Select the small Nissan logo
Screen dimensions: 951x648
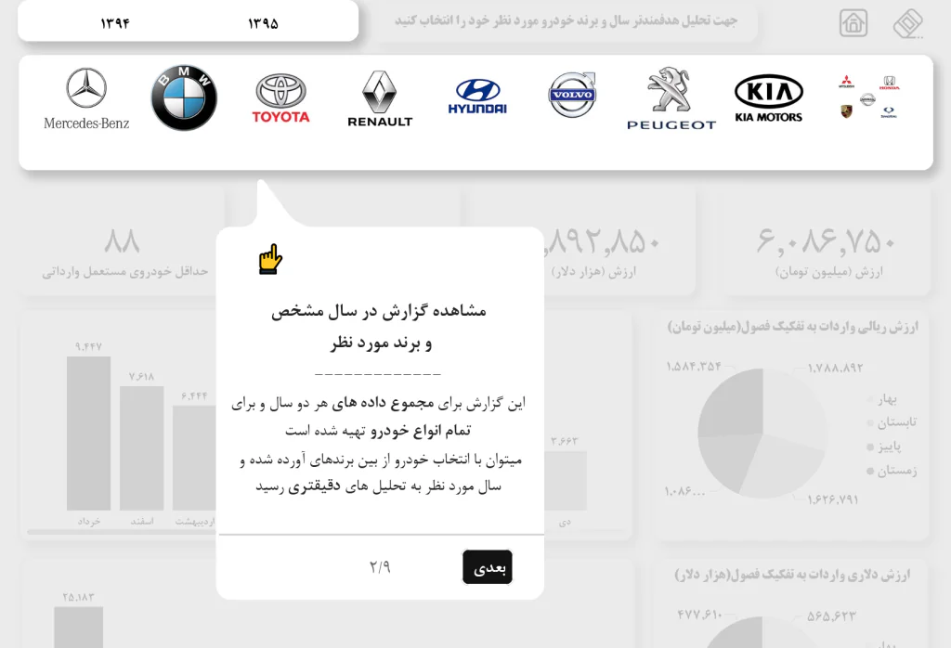coord(867,98)
